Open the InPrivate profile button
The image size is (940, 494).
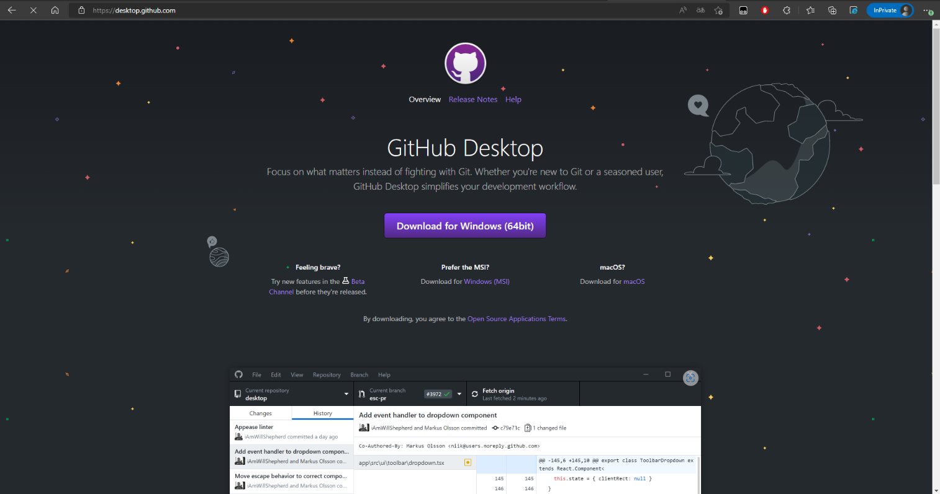[x=890, y=11]
